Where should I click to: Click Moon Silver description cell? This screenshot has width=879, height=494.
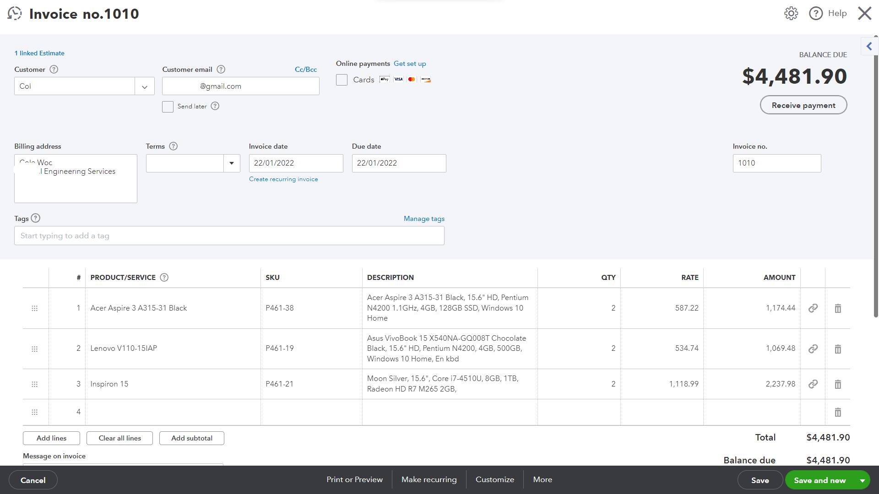(450, 384)
